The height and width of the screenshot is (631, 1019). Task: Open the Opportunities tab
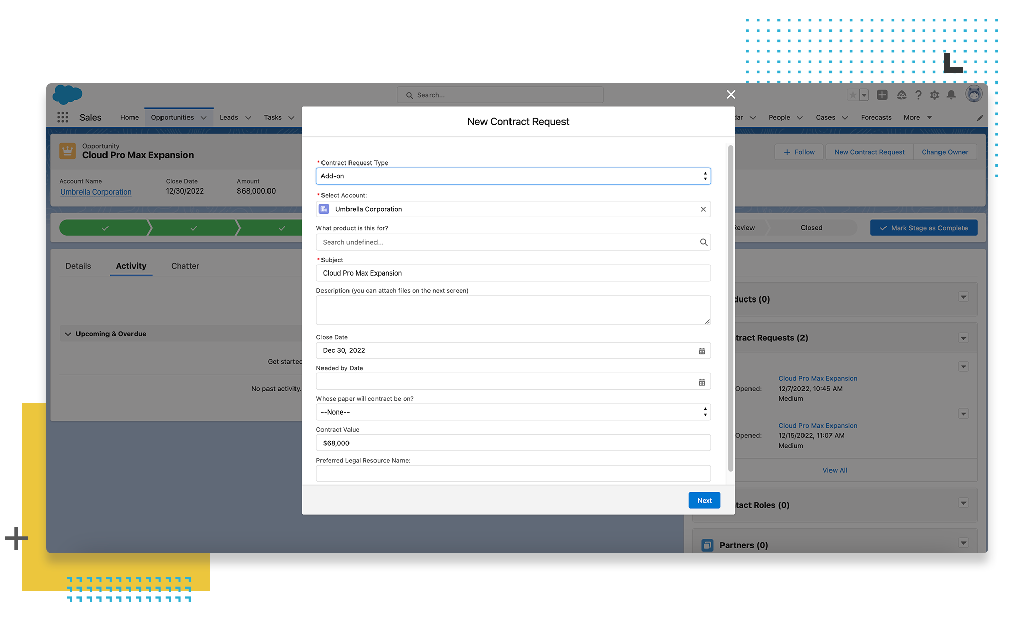(x=172, y=117)
